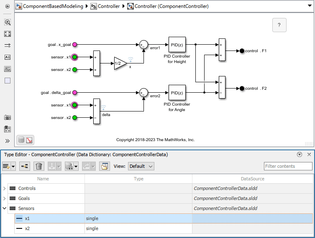Click the Add interface icon in Type Editor

click(6, 166)
